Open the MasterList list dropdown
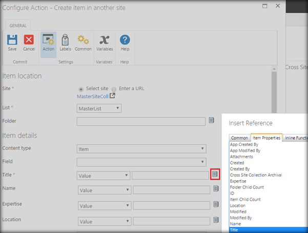The image size is (308, 233). (99, 109)
